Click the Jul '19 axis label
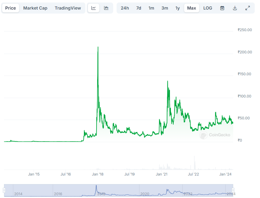Image resolution: width=260 pixels, height=198 pixels. click(x=130, y=174)
